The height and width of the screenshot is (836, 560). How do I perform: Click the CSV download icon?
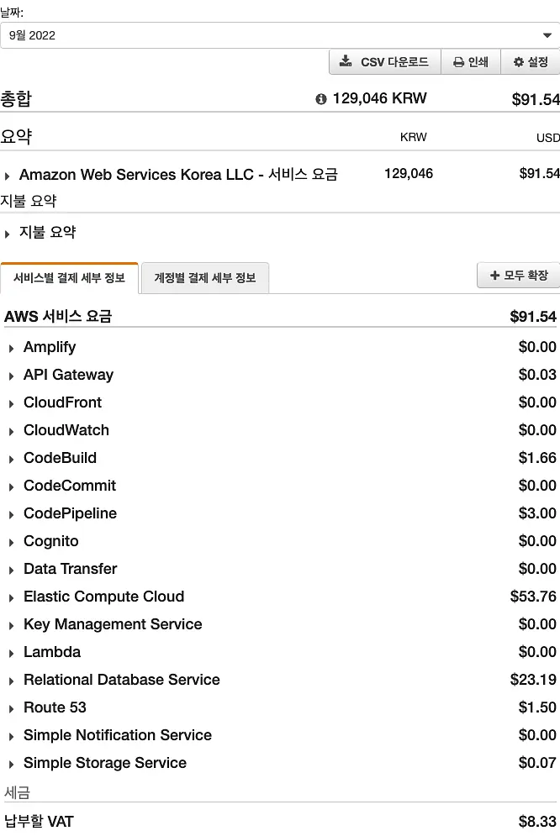[346, 60]
